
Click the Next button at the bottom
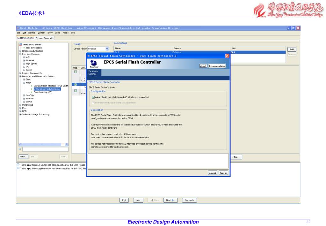170,200
